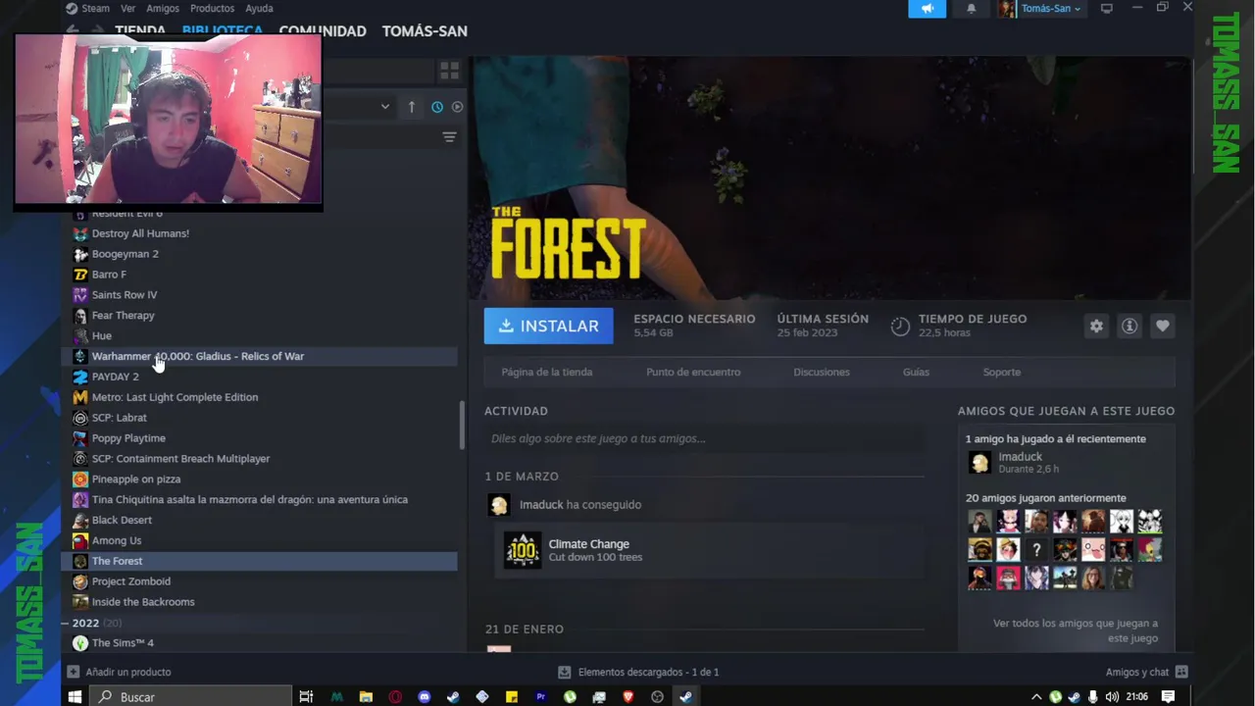Open The Forest info icon
Screen dimensions: 1255x706
coord(1129,327)
